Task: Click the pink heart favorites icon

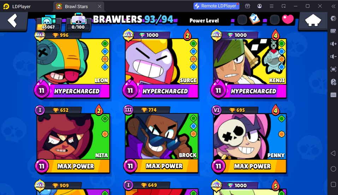Action: pyautogui.click(x=288, y=19)
